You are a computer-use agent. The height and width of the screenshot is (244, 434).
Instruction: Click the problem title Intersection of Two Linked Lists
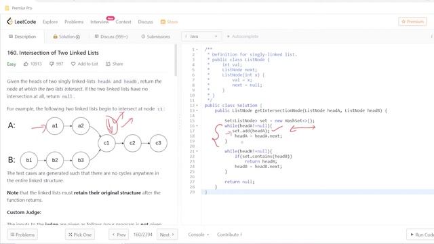coord(53,53)
